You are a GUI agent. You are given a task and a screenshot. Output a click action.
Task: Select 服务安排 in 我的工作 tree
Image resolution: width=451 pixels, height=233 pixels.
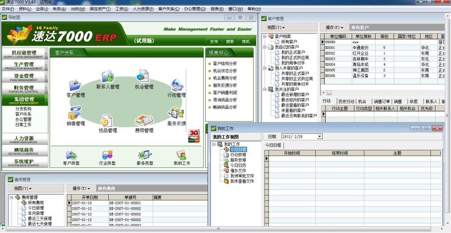pos(238,160)
